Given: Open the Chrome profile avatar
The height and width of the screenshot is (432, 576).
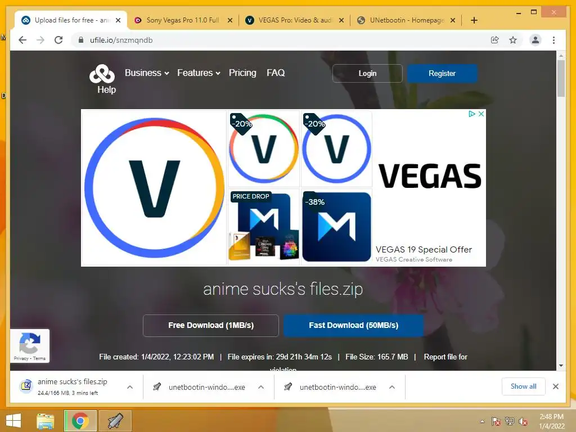Looking at the screenshot, I should 535,40.
